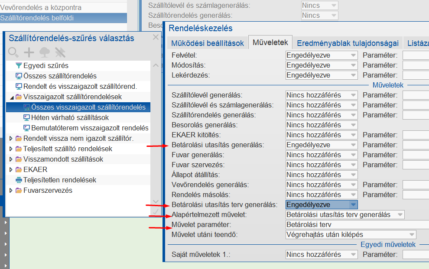The height and width of the screenshot is (269, 429).
Task: Click the EKAER kitöltés Paraméter field
Action: pos(416,135)
